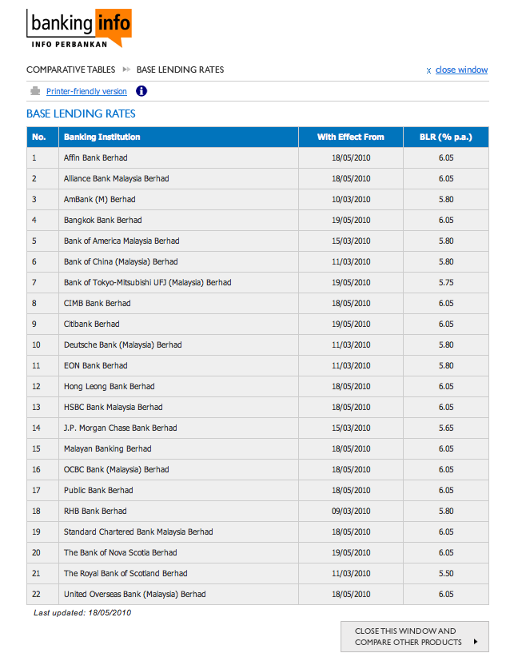Select Bank of China (Malaysia) Berhad
Viewport: 514px width, 665px height.
point(121,261)
